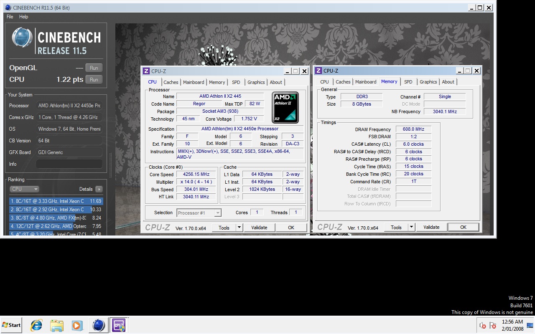Switch to SPD tab in right CPU-Z

tap(408, 82)
